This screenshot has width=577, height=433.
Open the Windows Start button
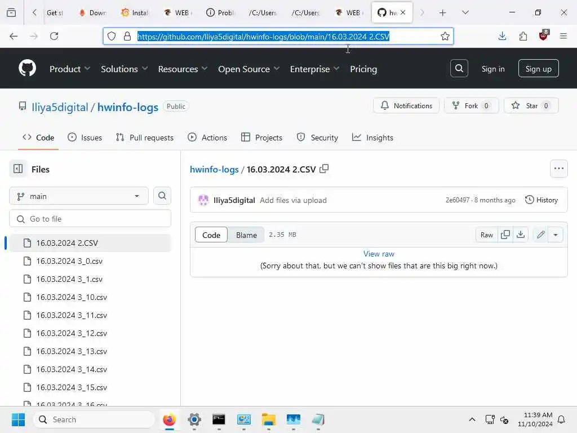coord(18,419)
